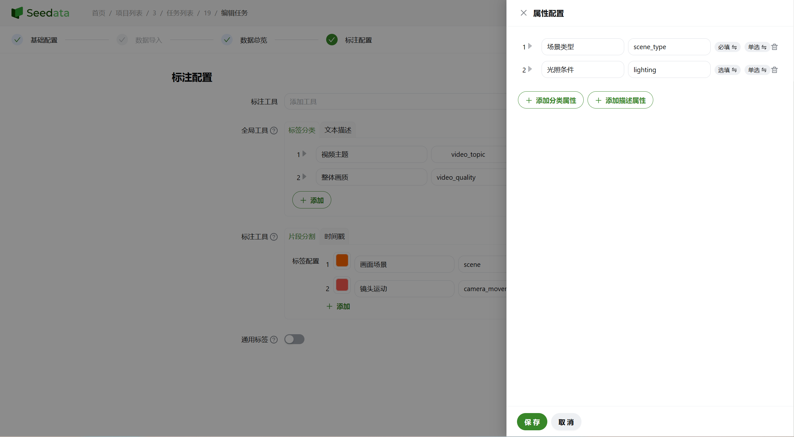Toggle 选填 on the lighting row
Screen dimensions: 794x437
(727, 70)
